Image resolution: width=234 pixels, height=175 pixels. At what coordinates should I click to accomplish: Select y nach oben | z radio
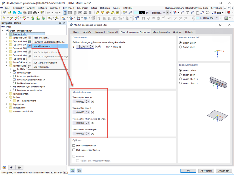pyautogui.click(x=180, y=83)
